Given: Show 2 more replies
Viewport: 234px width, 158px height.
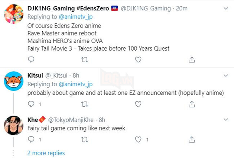Looking at the screenshot, I should [46, 153].
